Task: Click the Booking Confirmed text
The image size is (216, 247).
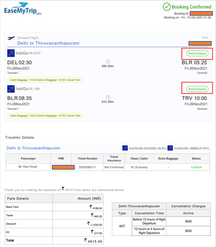Action: 192,7
